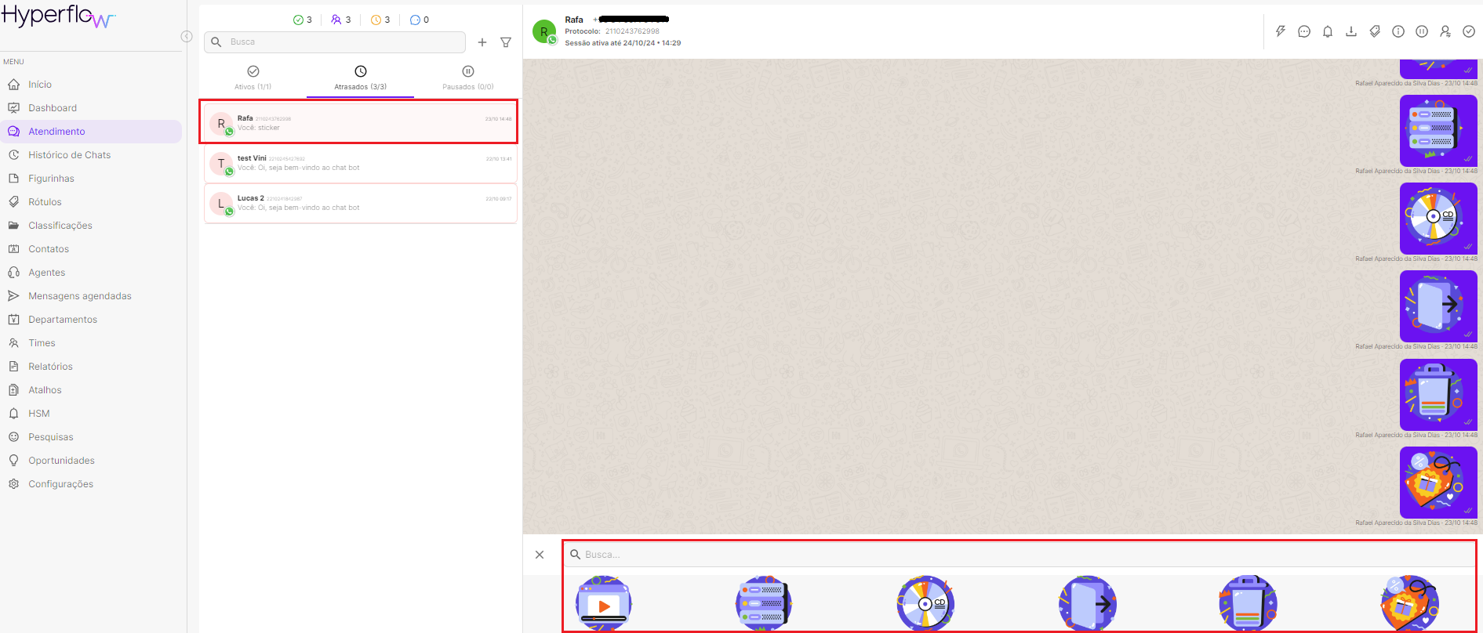
Task: Collapse the left sidebar menu
Action: [x=187, y=36]
